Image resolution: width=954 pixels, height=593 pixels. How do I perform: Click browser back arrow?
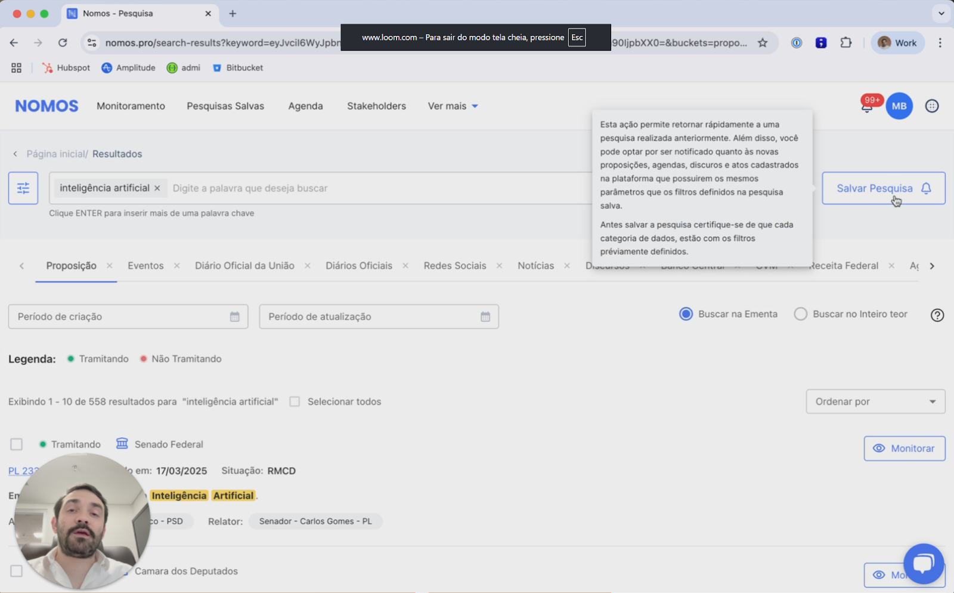[14, 42]
